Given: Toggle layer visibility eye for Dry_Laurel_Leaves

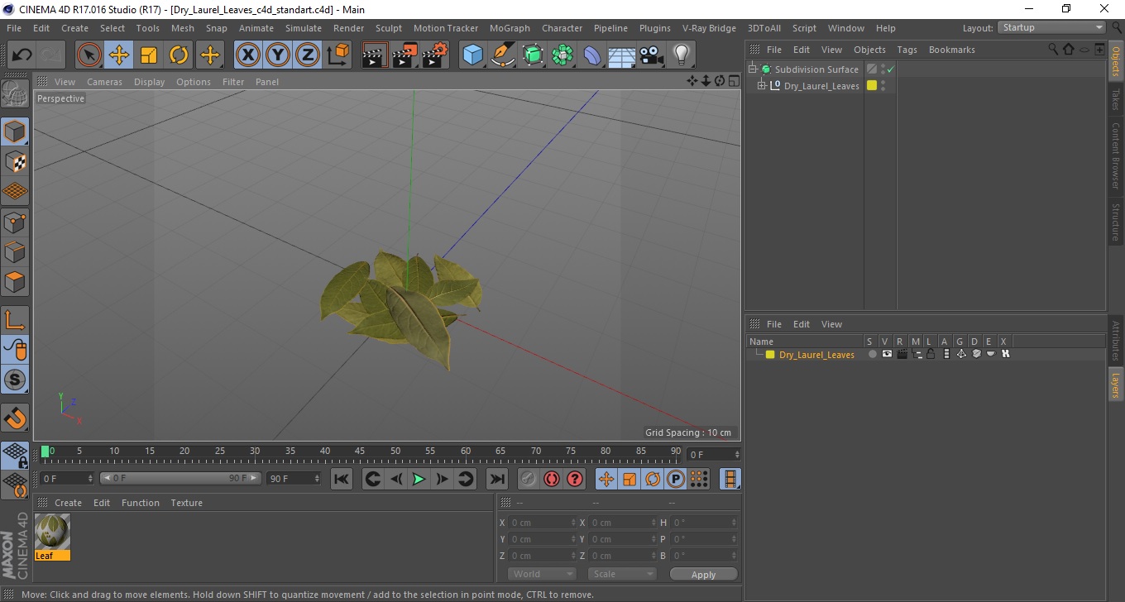Looking at the screenshot, I should point(887,354).
